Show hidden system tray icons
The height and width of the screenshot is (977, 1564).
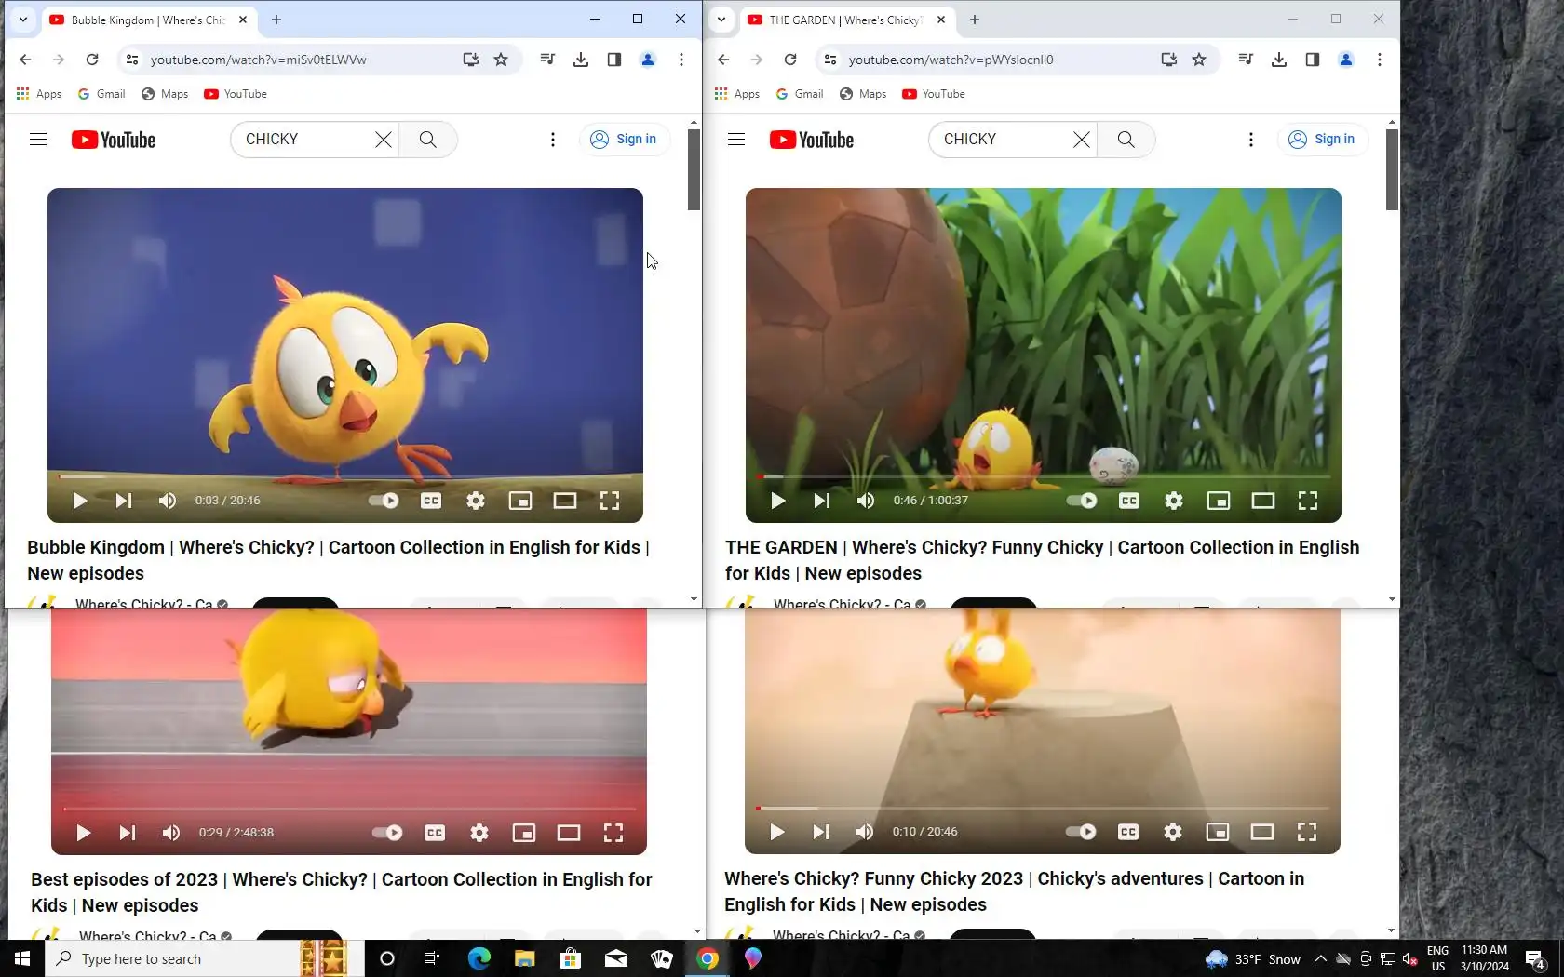1320,959
